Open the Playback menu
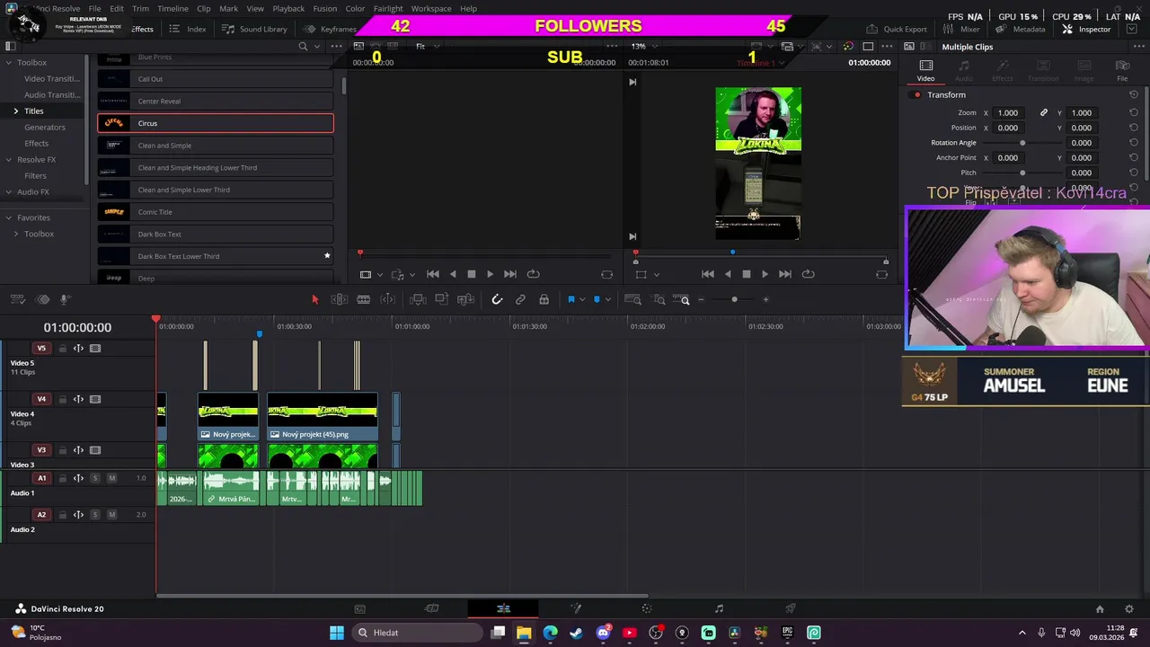Viewport: 1150px width, 647px height. click(288, 8)
